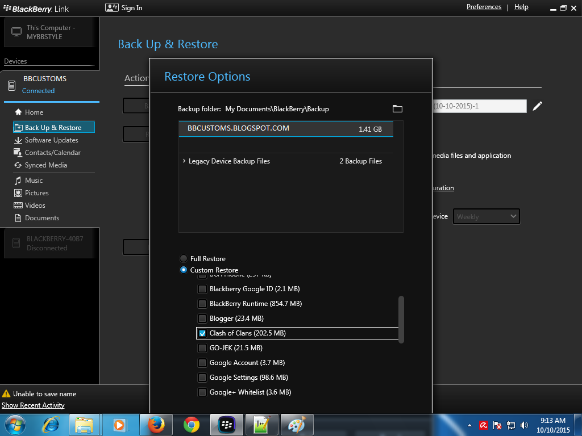
Task: Check the Google Settings checkbox
Action: pyautogui.click(x=202, y=378)
